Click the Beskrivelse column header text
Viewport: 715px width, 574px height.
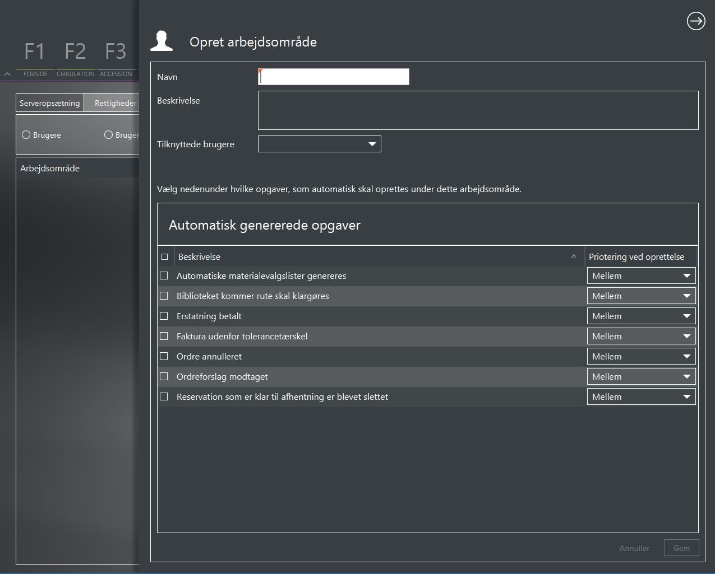coord(199,256)
